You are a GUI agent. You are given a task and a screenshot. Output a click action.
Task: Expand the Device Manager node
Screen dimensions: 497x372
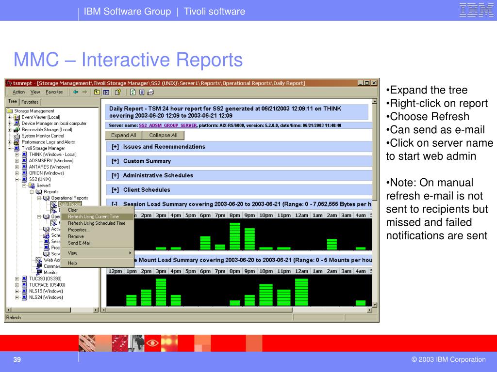tap(10, 124)
